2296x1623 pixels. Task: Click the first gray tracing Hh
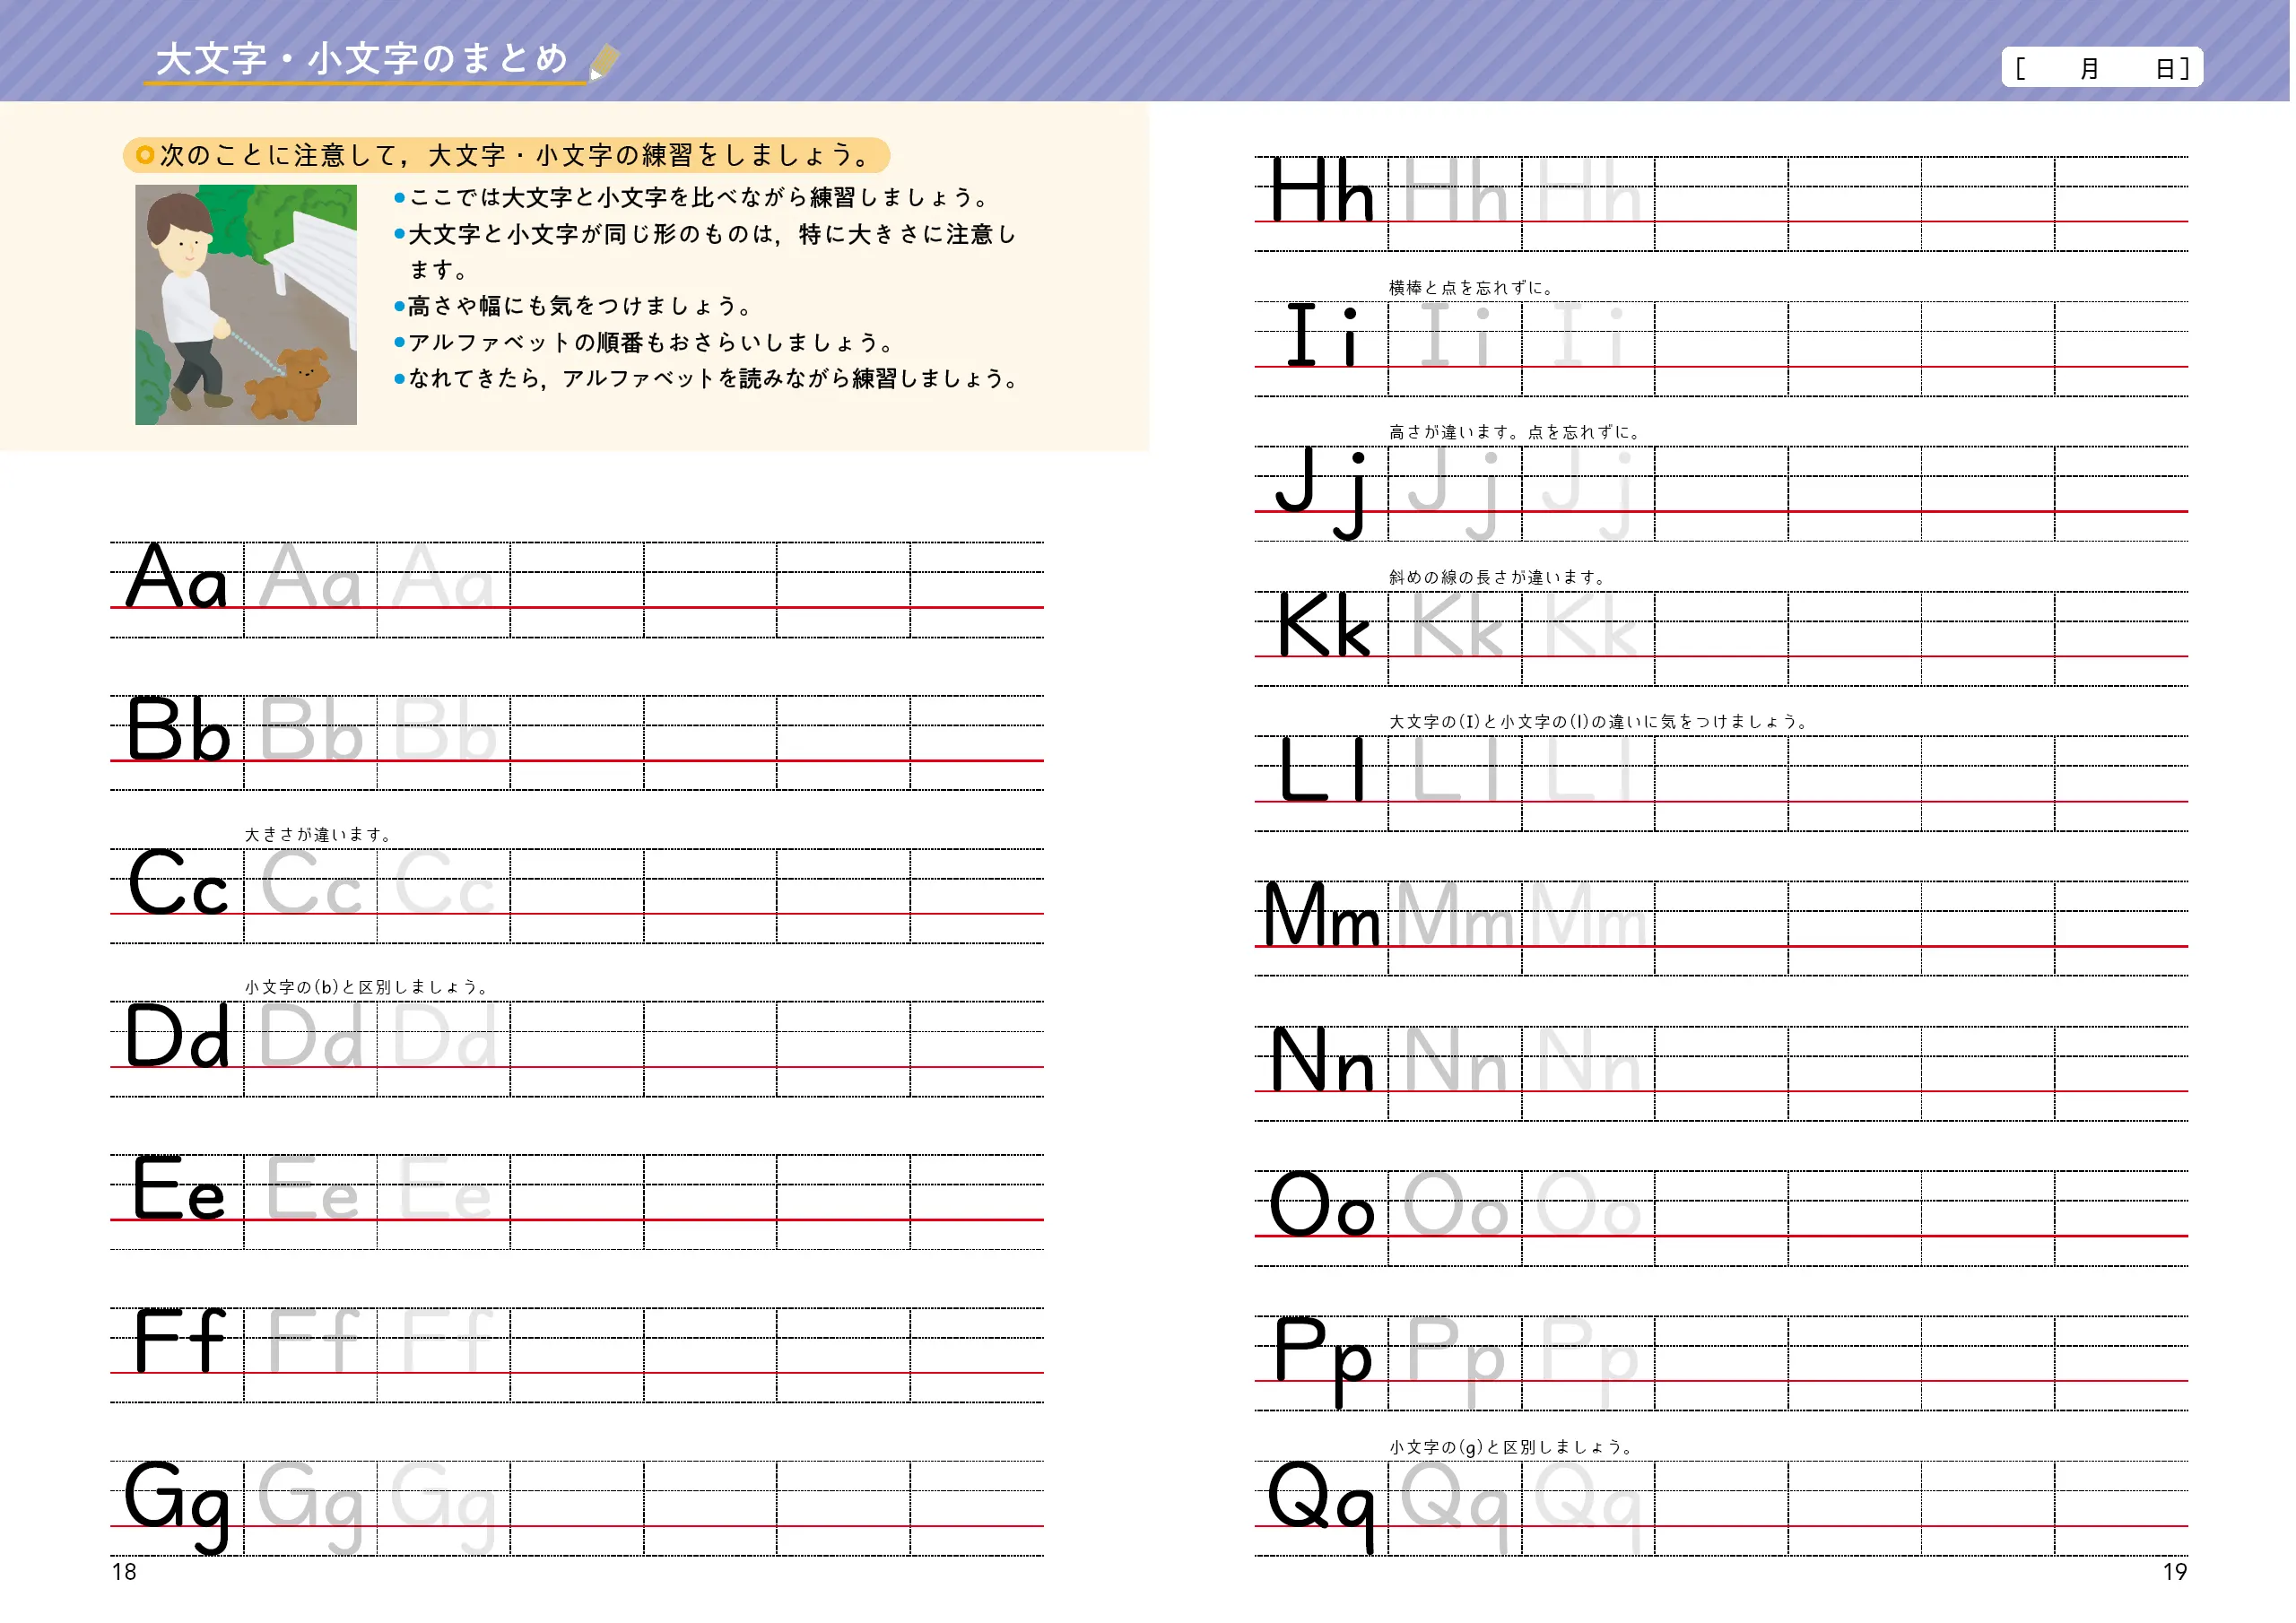(x=1456, y=190)
